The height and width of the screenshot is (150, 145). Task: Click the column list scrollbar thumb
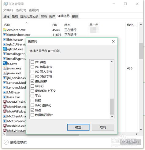pos(112,106)
